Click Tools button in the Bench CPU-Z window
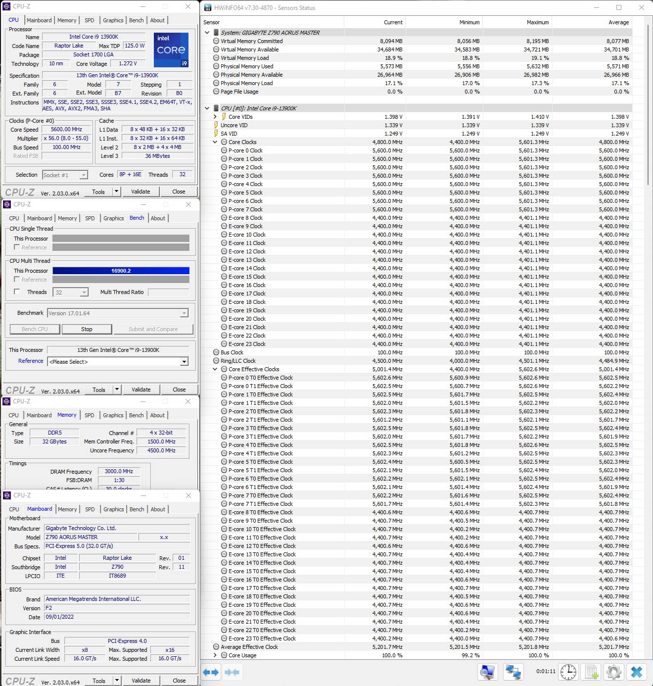The width and height of the screenshot is (653, 686). point(99,390)
